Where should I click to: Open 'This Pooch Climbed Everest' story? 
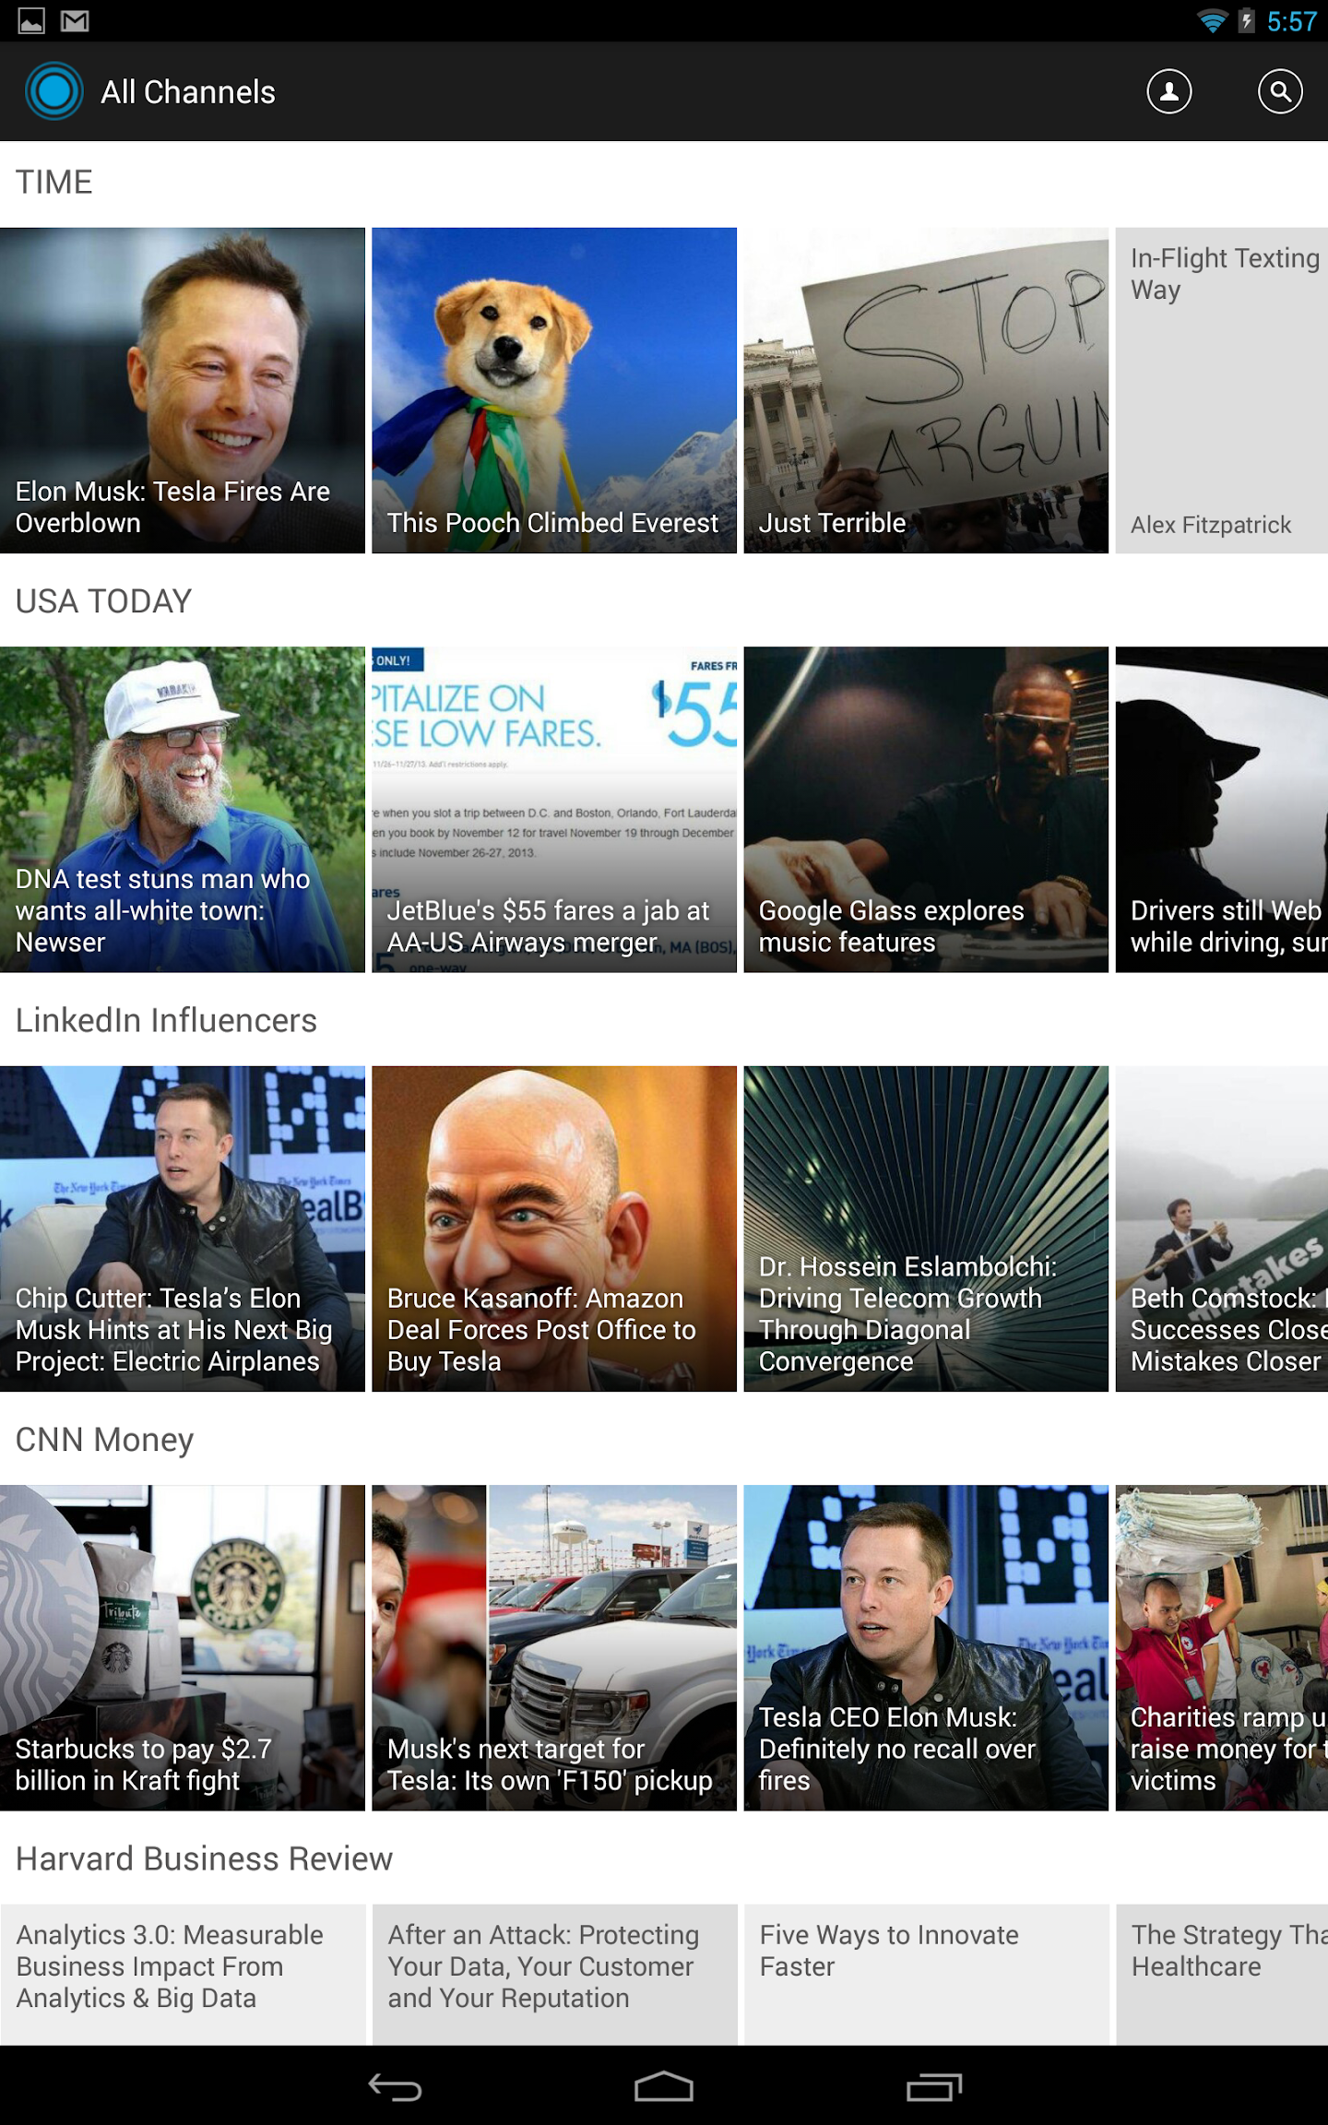tap(554, 390)
